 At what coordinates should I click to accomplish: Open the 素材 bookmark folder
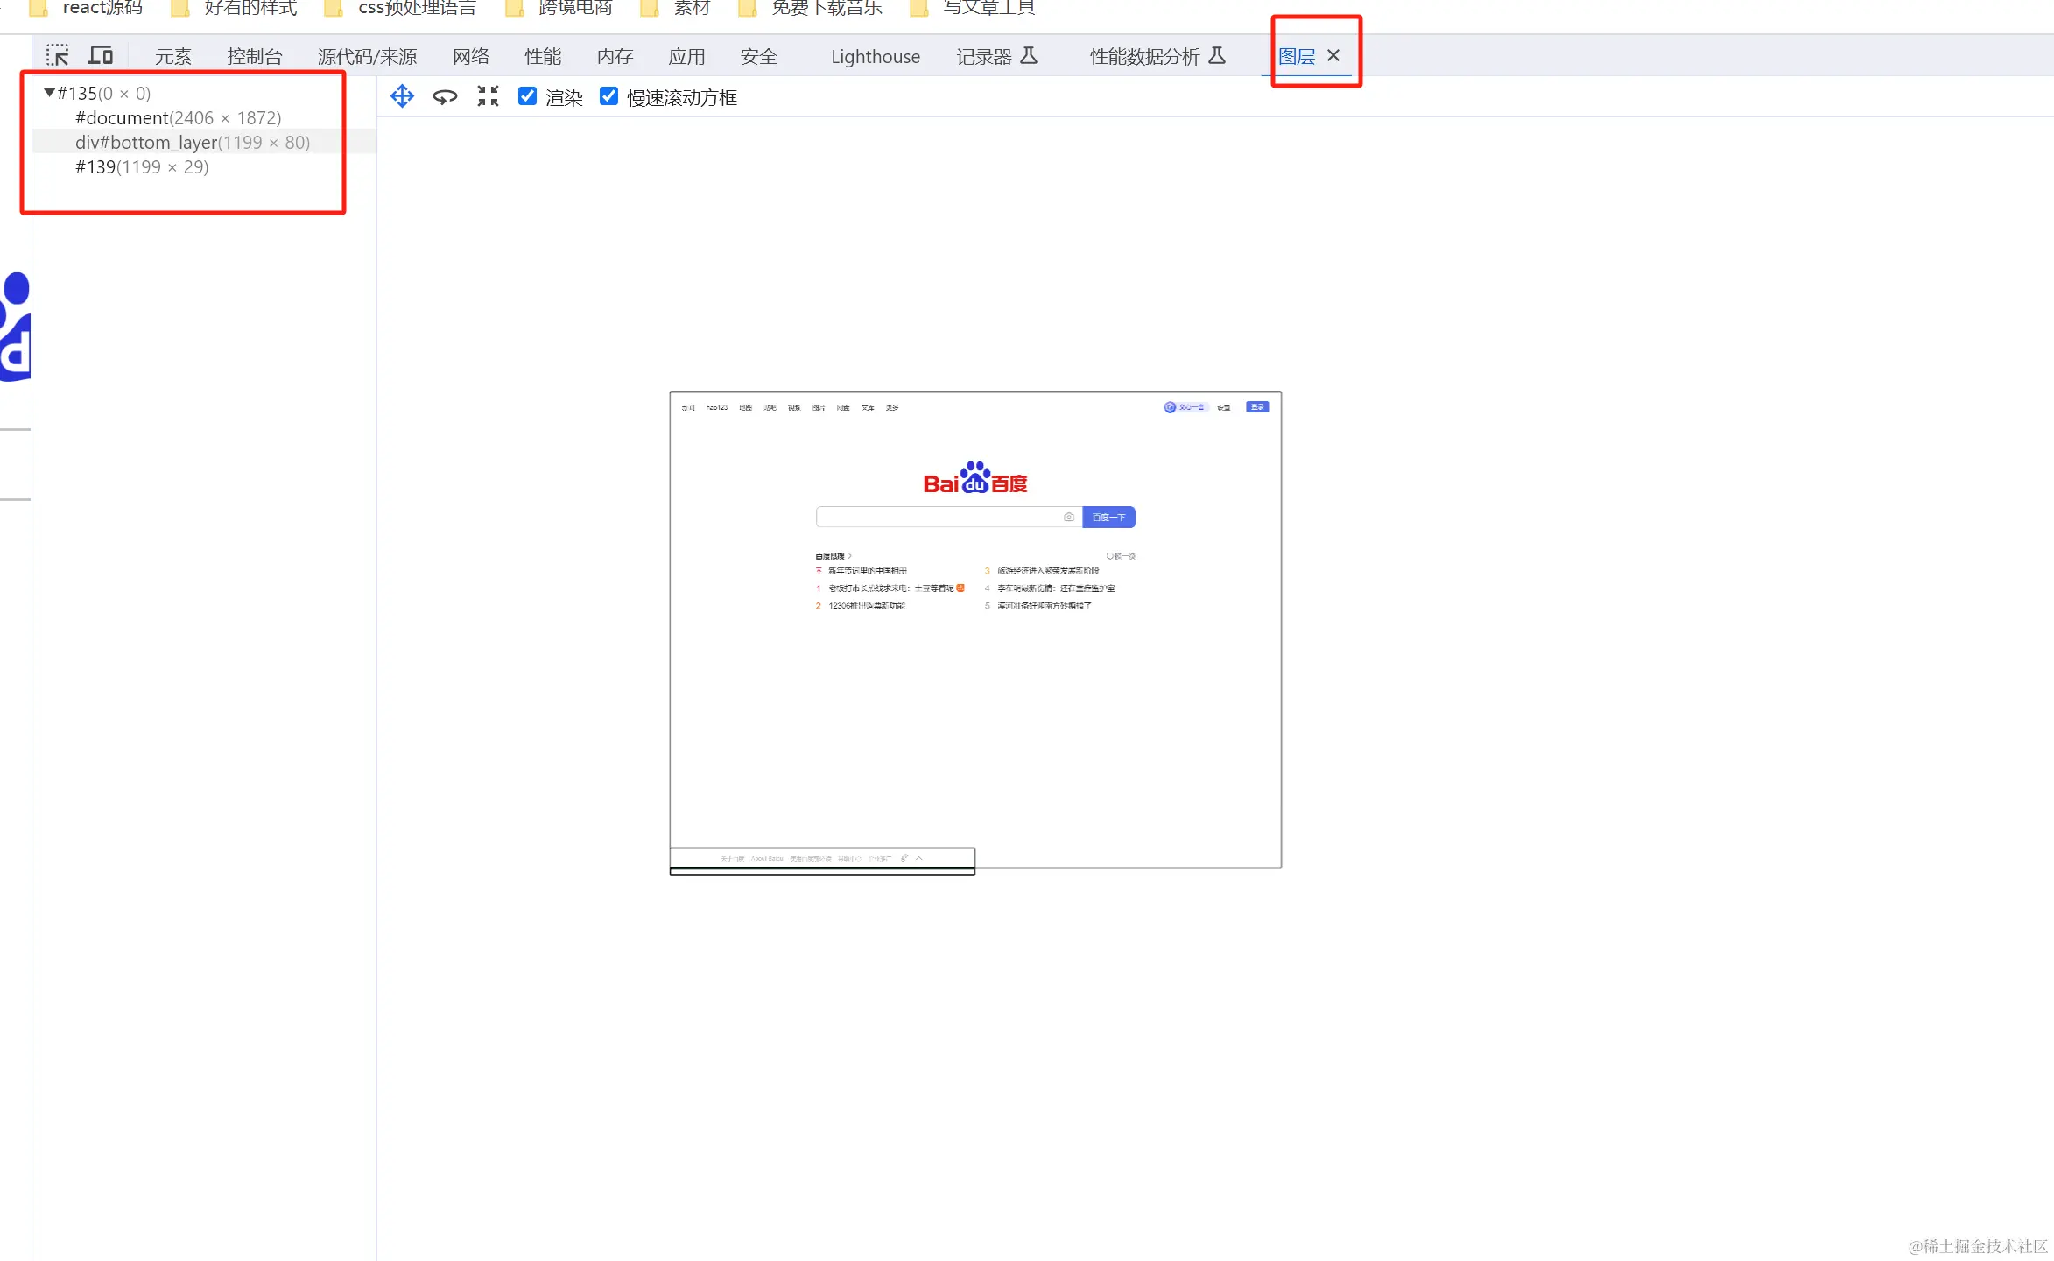[690, 8]
